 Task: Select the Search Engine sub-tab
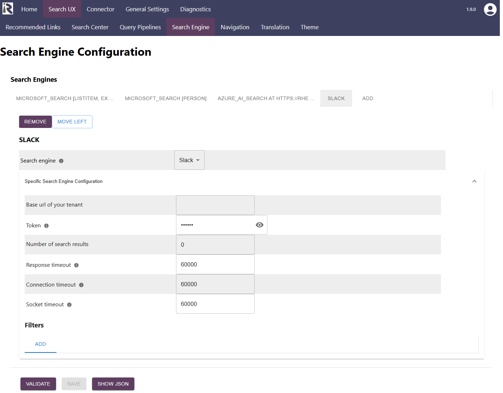191,27
